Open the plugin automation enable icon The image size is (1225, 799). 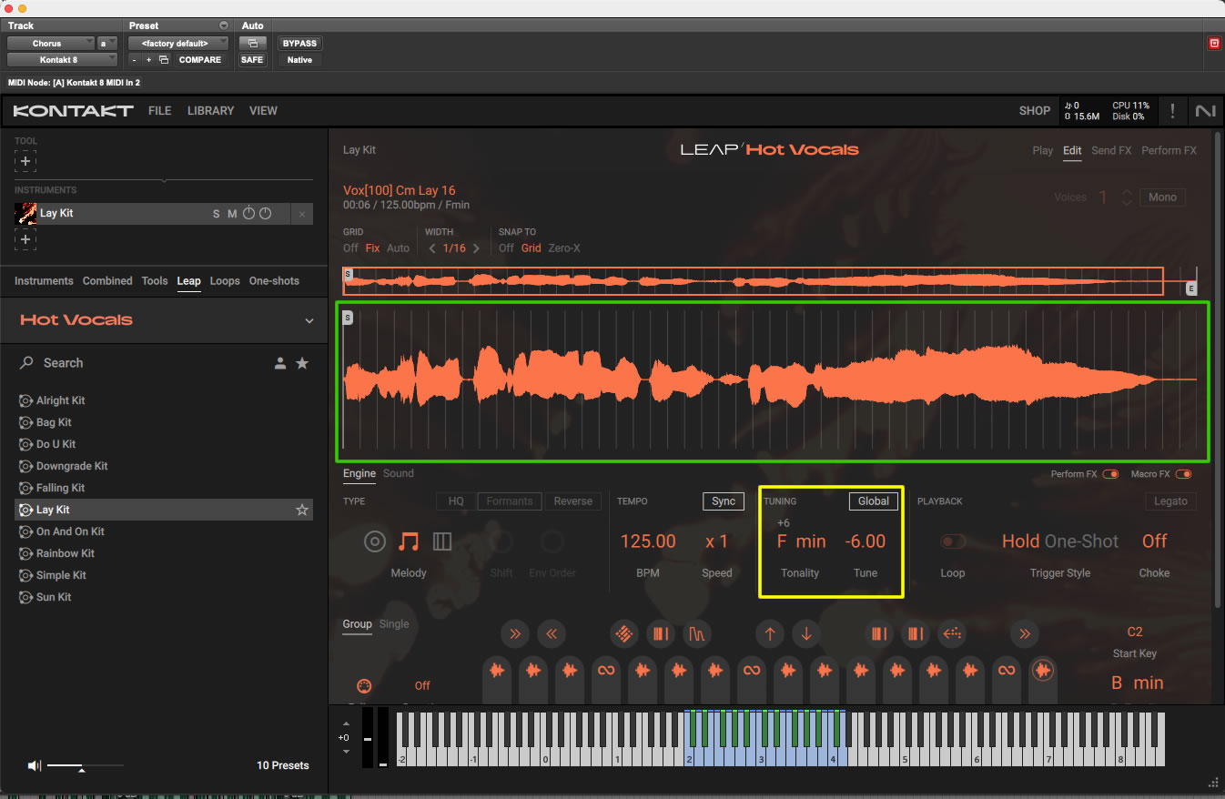252,44
